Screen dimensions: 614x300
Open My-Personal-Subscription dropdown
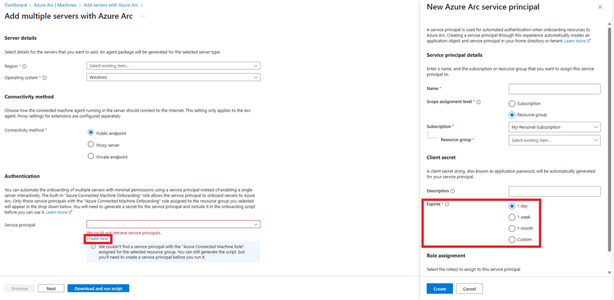tap(554, 127)
